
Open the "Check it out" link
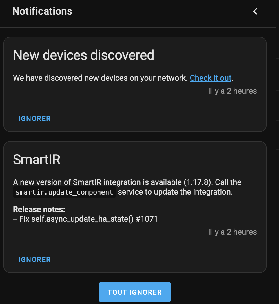pyautogui.click(x=211, y=78)
